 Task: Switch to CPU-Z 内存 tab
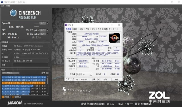[87, 29]
